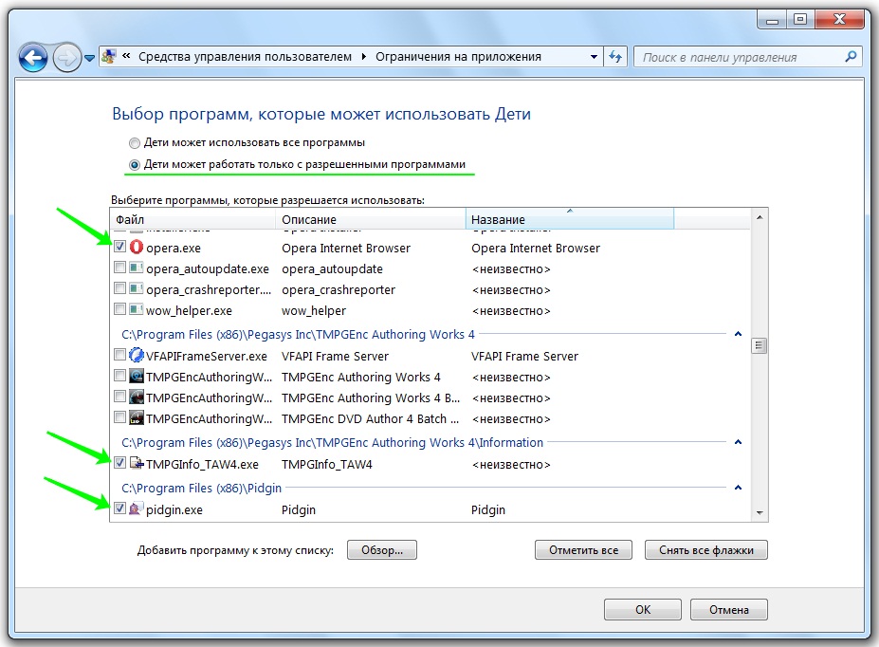Click the 'Снять все флажки' button
Image resolution: width=879 pixels, height=647 pixels.
click(705, 550)
